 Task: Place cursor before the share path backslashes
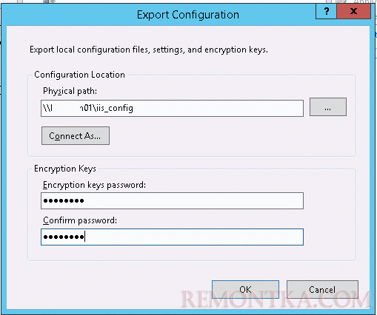pos(43,108)
